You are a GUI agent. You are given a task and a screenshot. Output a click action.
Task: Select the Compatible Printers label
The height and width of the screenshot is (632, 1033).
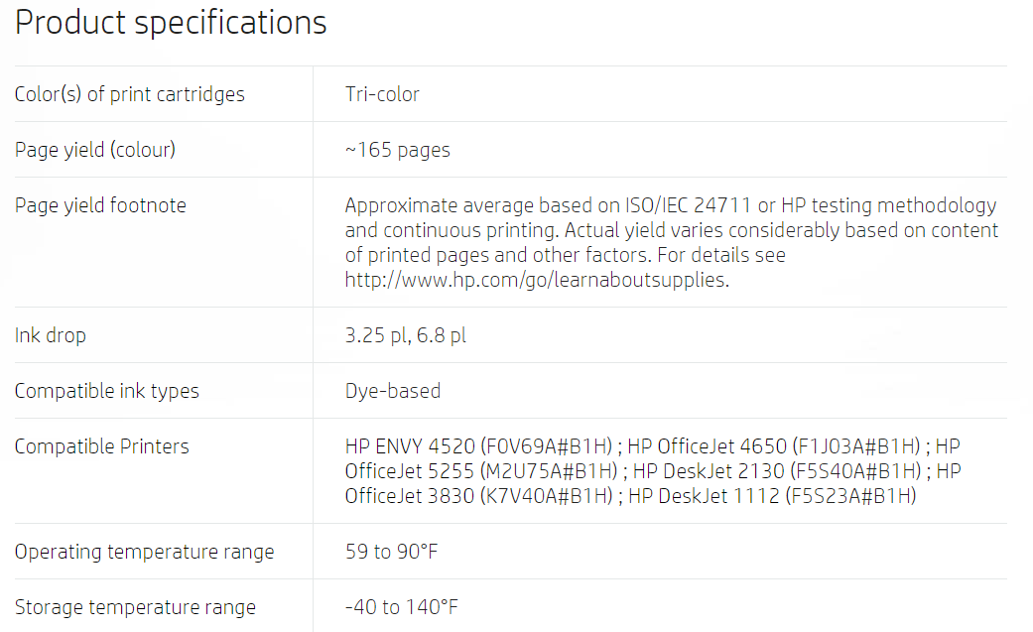pyautogui.click(x=101, y=446)
